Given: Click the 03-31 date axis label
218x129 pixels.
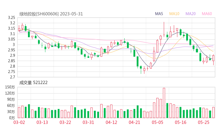Looking at the screenshot, I should point(88,122).
